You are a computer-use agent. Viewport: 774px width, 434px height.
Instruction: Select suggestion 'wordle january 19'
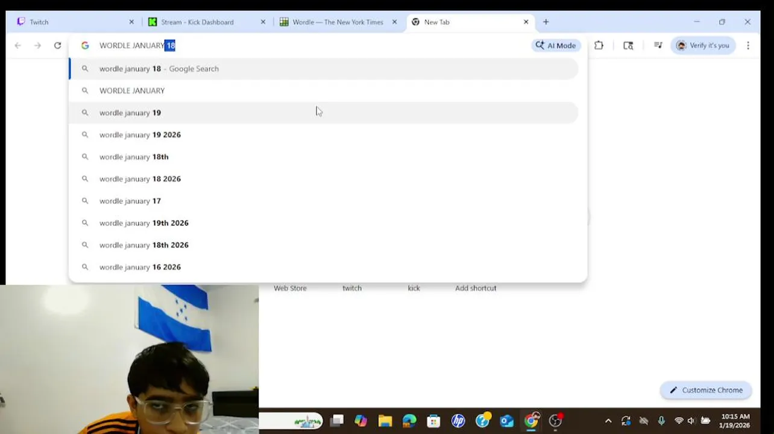click(x=324, y=113)
